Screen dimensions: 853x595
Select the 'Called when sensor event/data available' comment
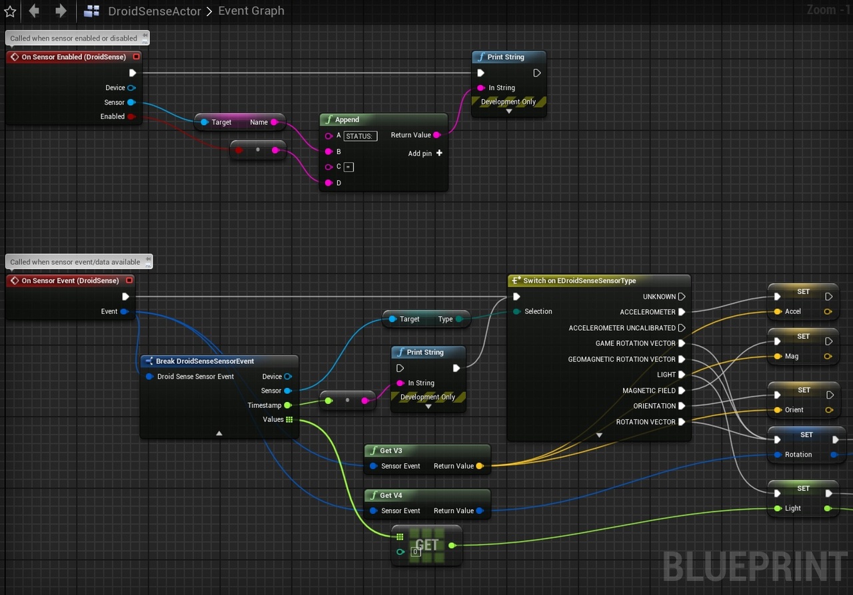(x=79, y=262)
